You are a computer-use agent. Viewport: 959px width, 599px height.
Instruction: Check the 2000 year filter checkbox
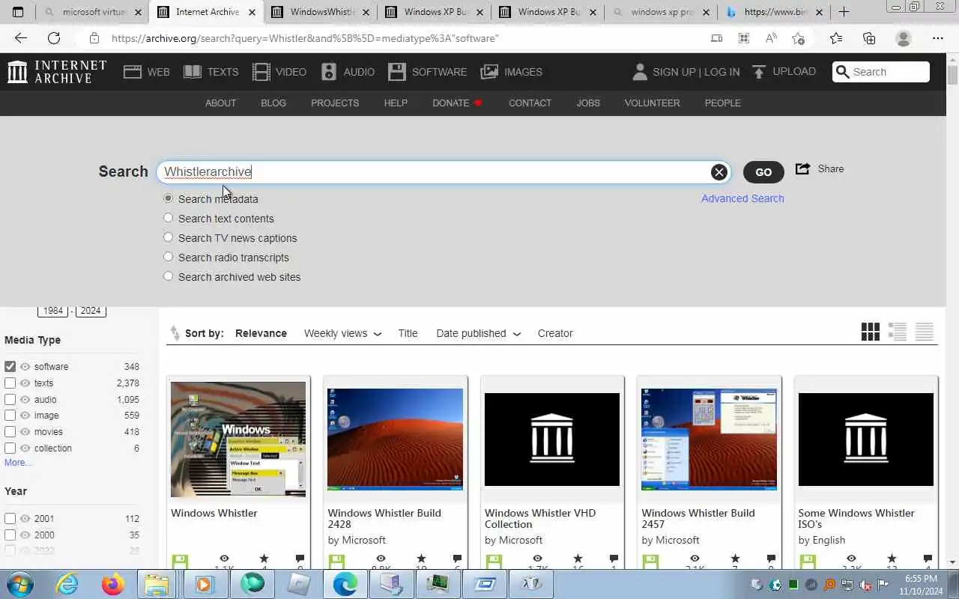(10, 535)
